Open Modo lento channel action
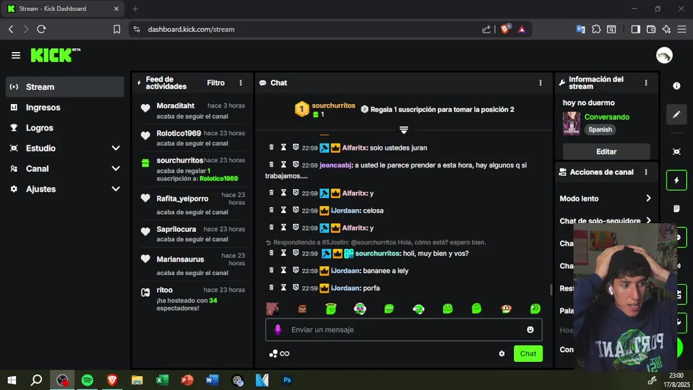 point(605,199)
